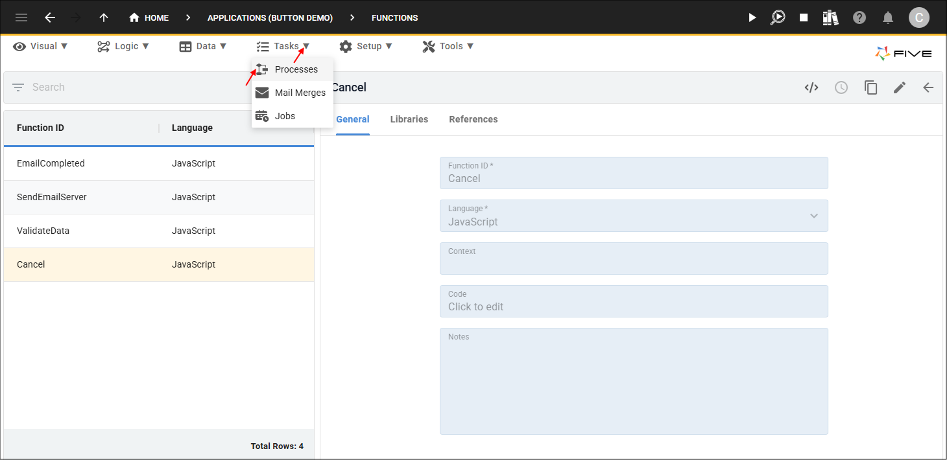947x460 pixels.
Task: Copy the Cancel function record
Action: point(870,87)
